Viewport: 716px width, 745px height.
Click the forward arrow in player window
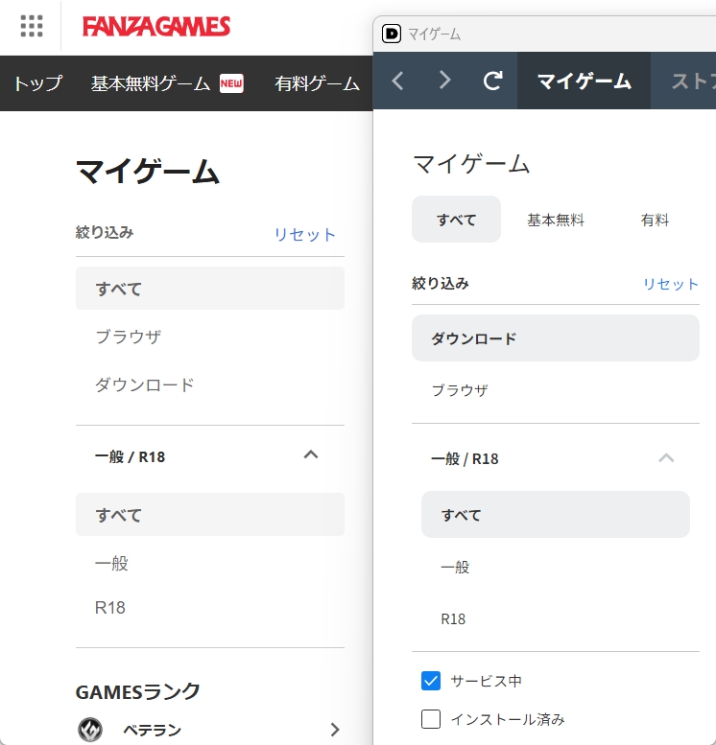click(444, 81)
